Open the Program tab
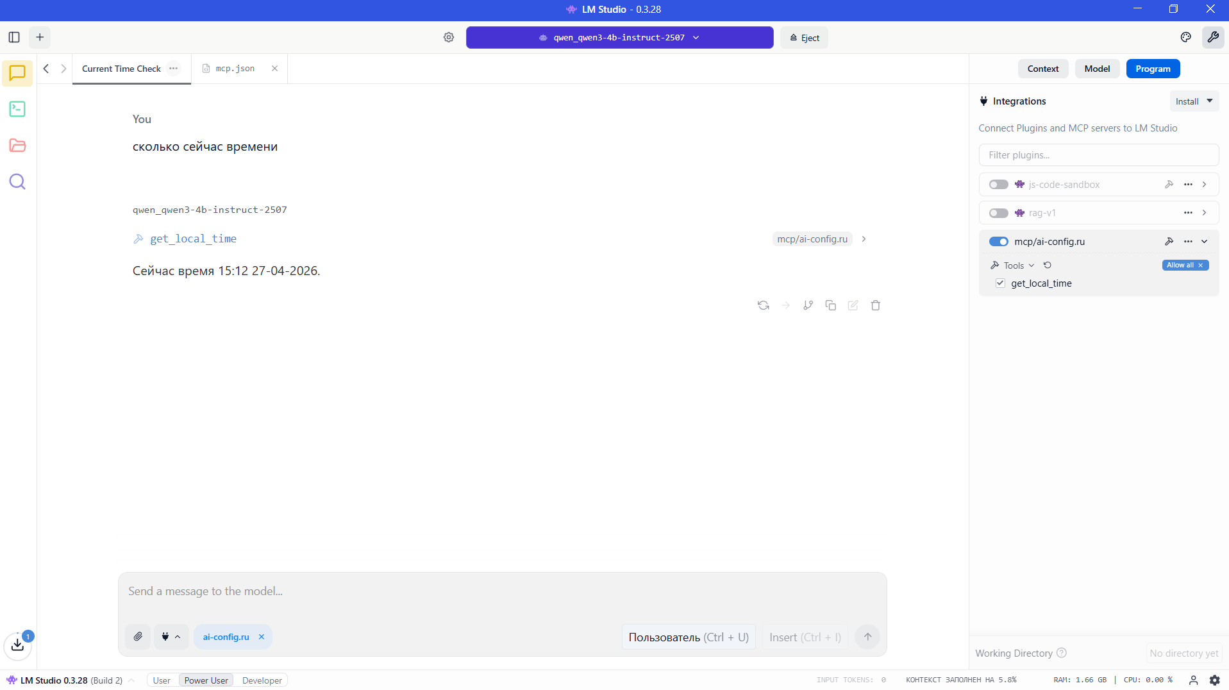Screen dimensions: 1229x690 point(1153,69)
